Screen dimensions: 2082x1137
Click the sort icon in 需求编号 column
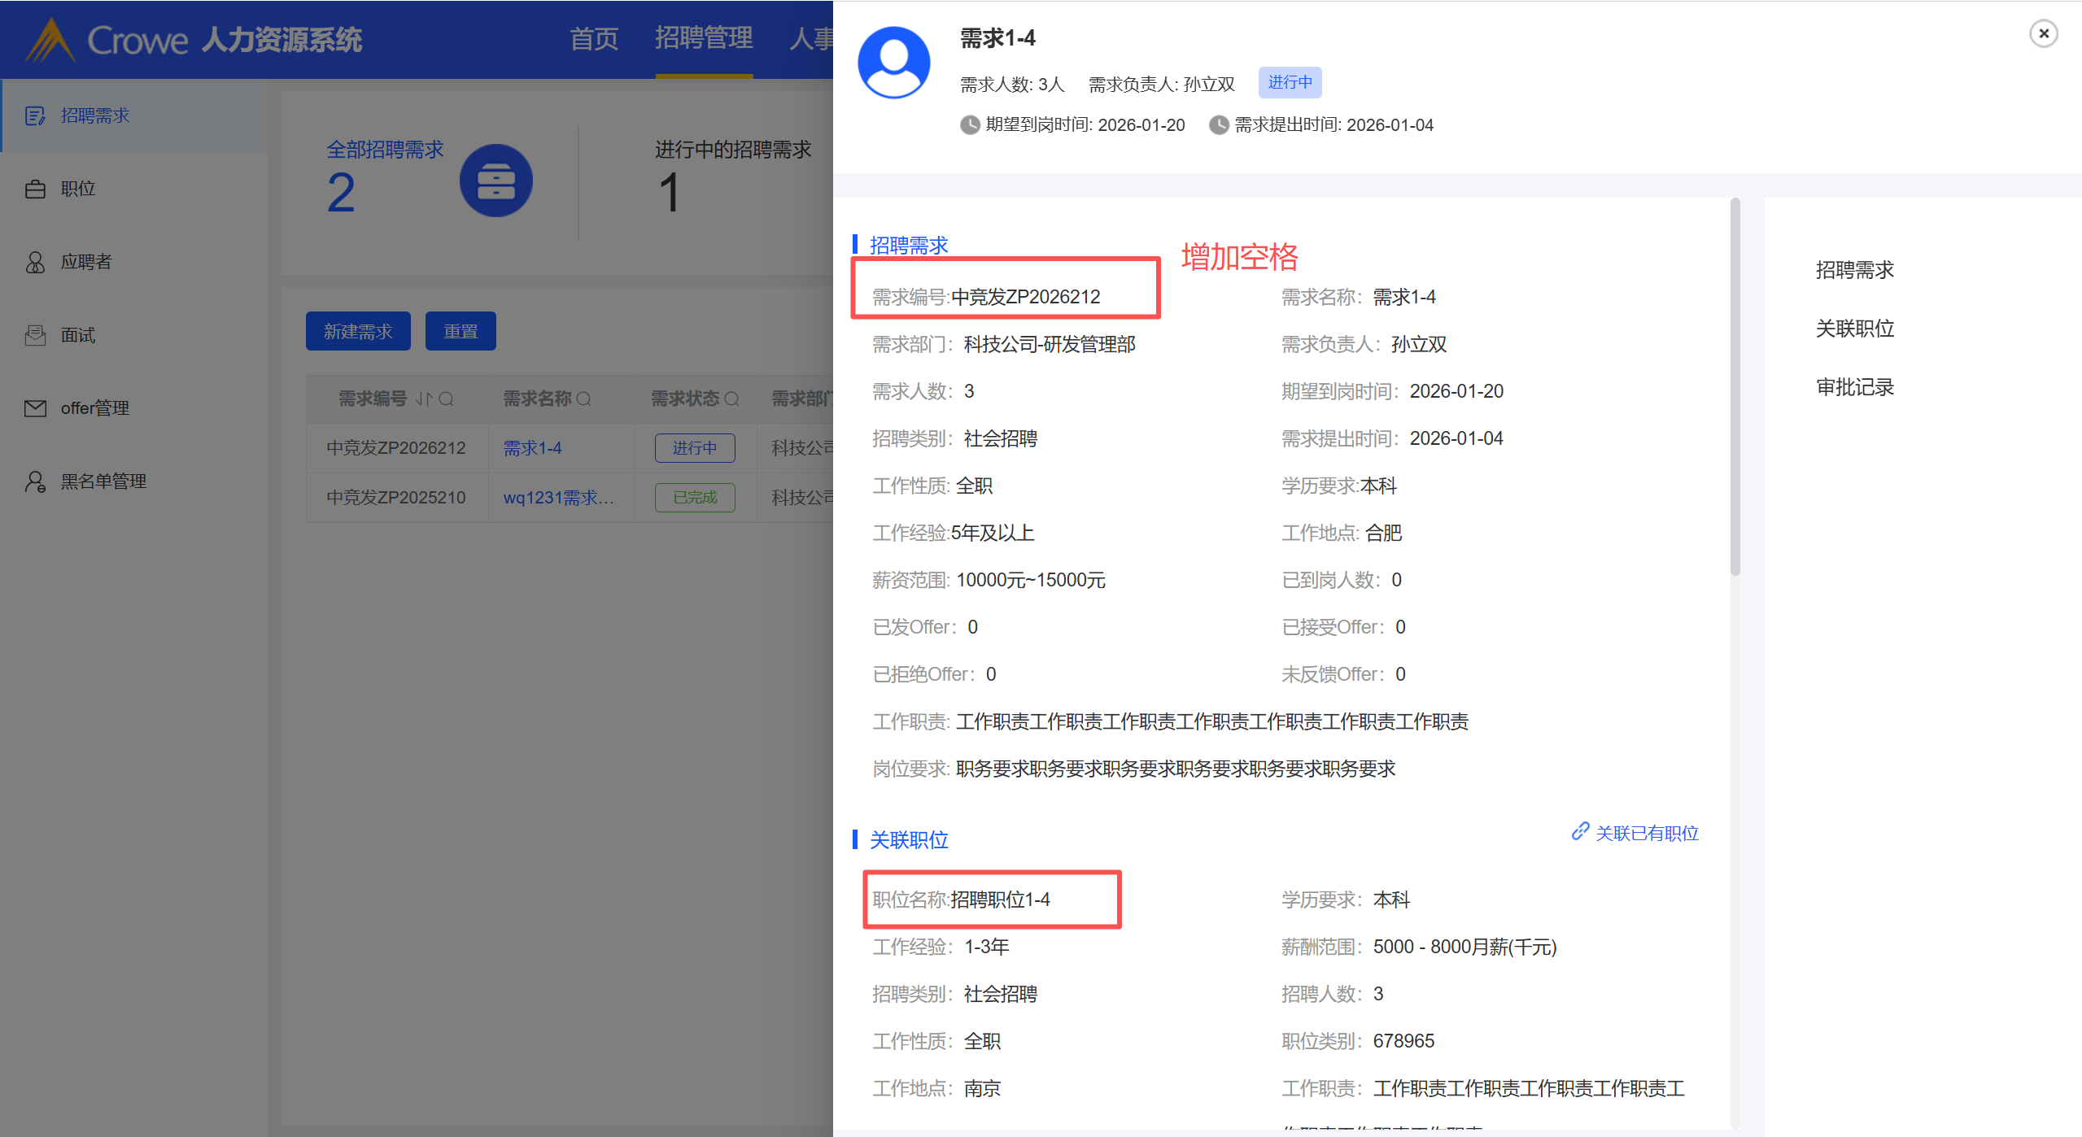tap(423, 399)
